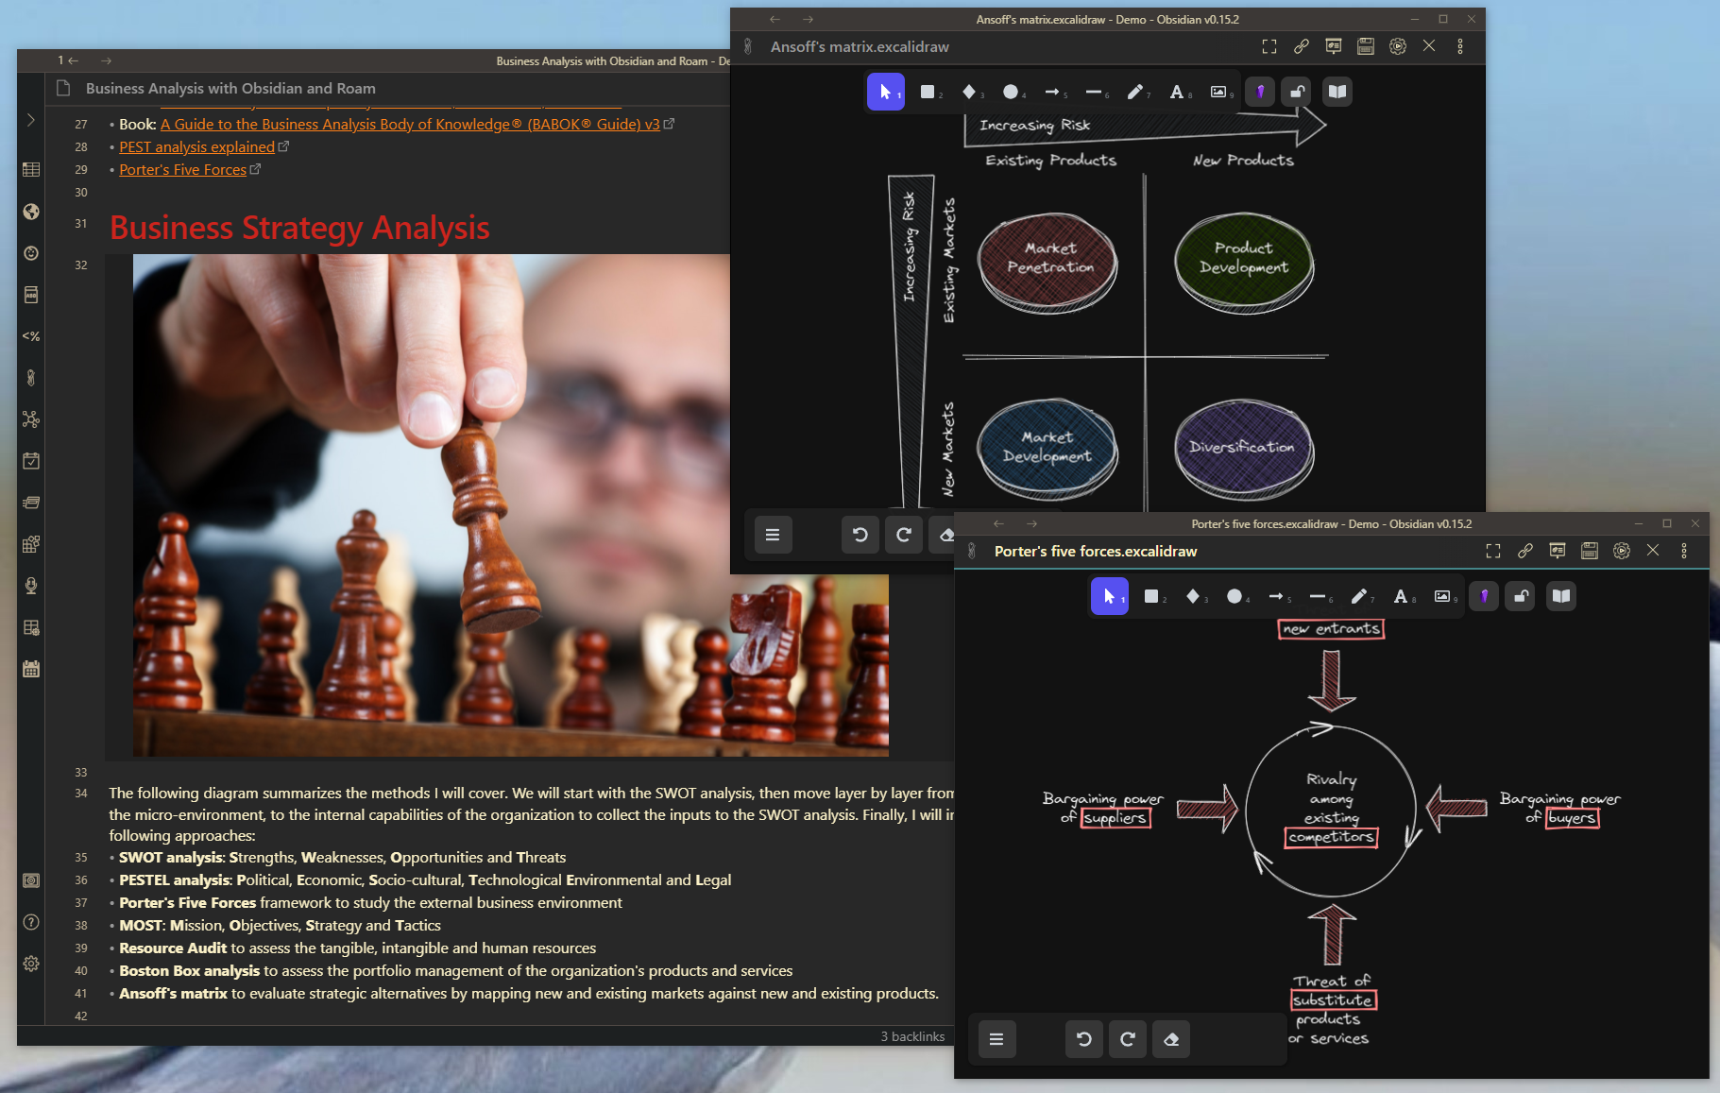Select the Line tool in Ansoff's matrix window

(x=1094, y=92)
